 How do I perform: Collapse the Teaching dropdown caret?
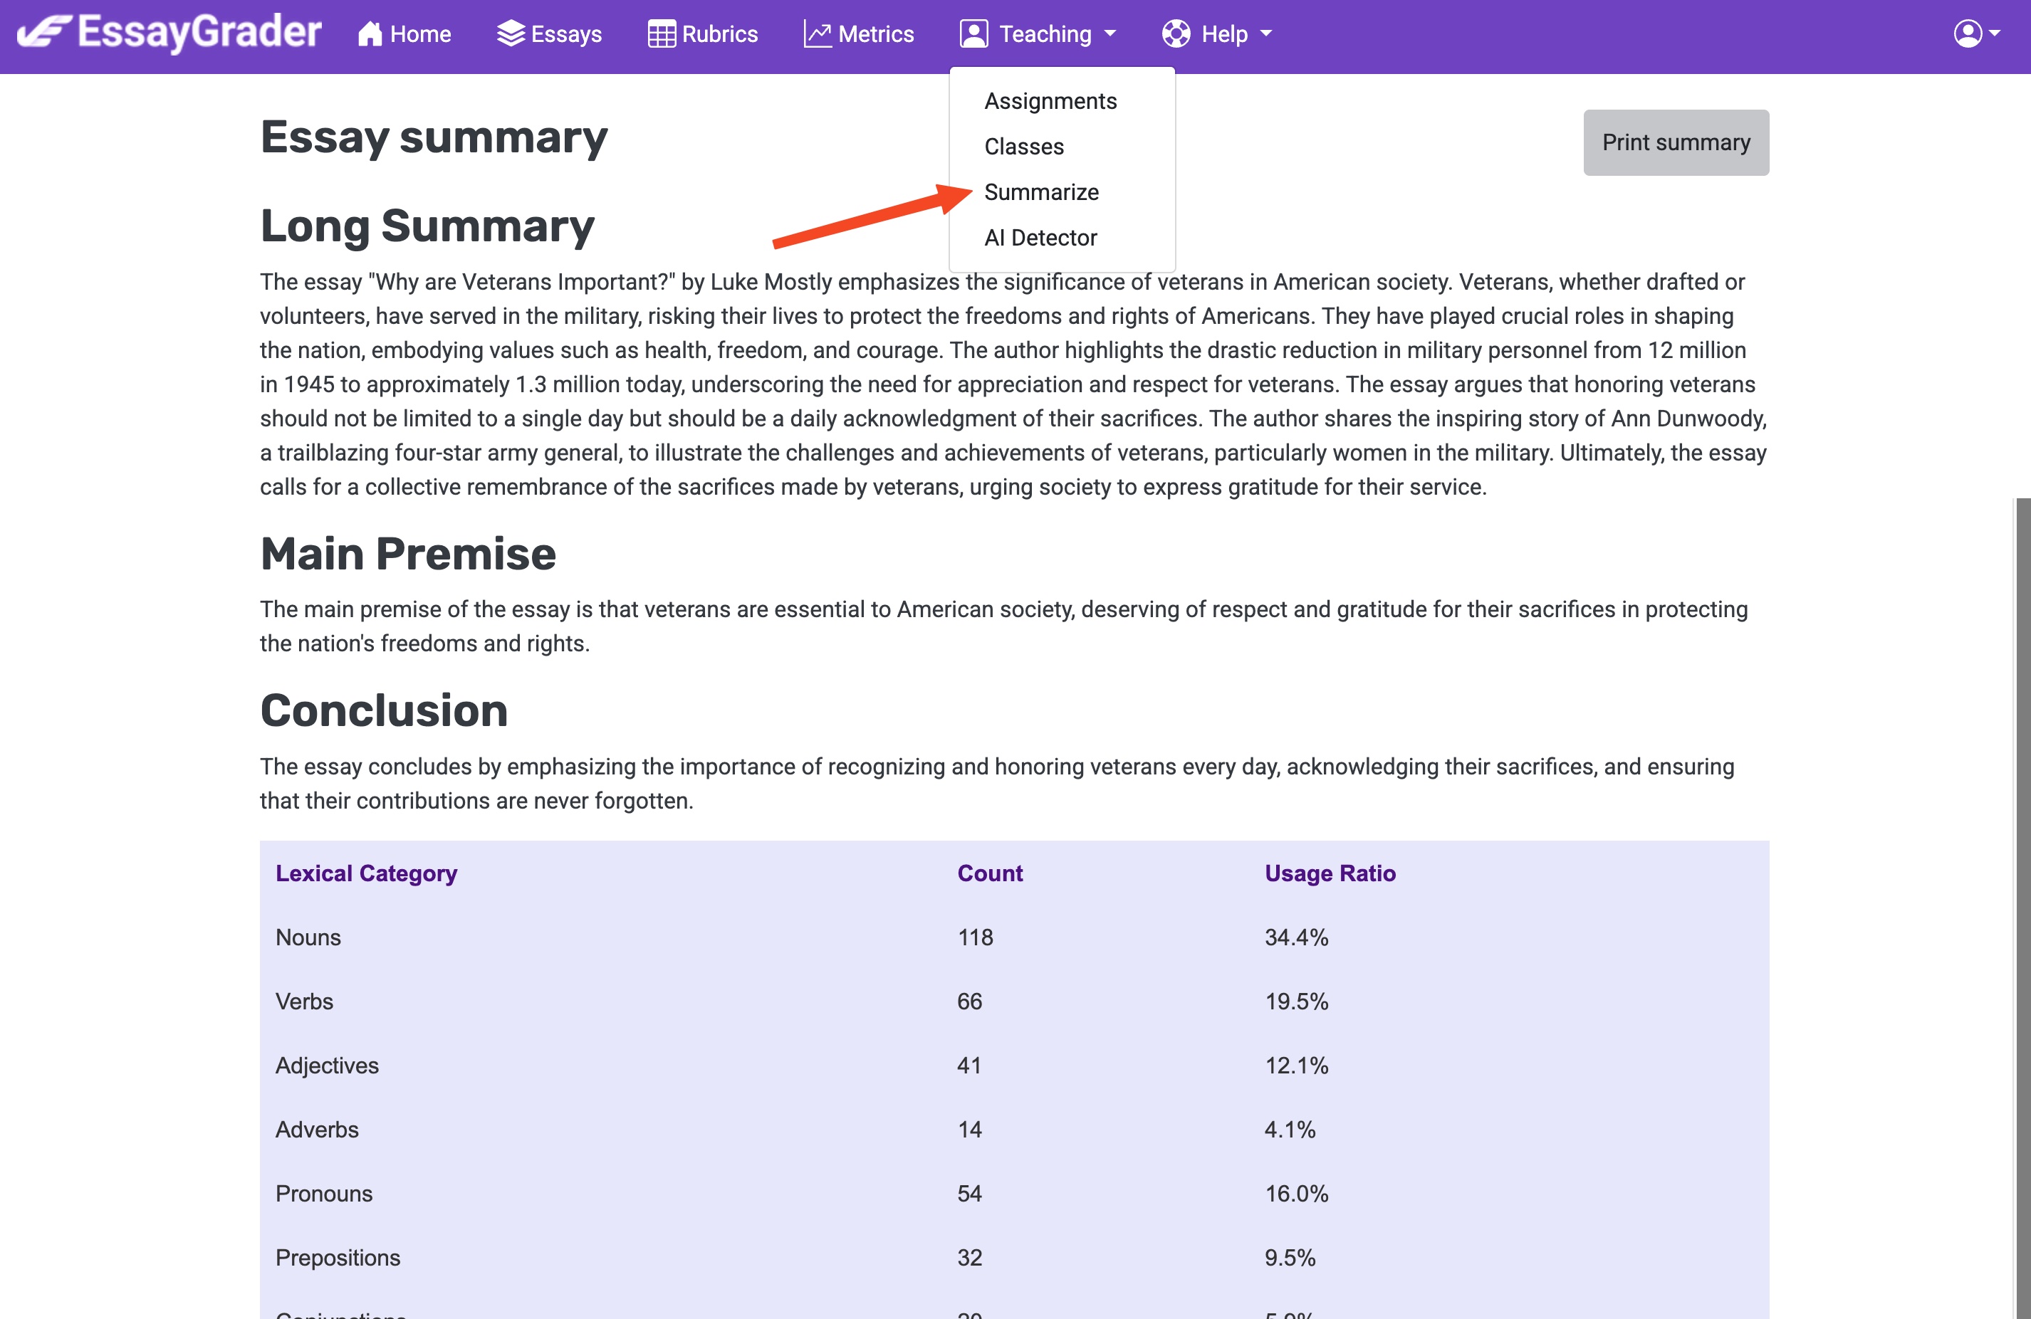[1110, 34]
